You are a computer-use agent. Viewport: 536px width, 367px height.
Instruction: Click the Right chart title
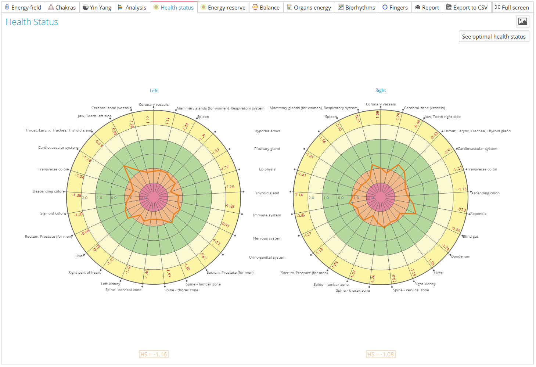coord(381,90)
